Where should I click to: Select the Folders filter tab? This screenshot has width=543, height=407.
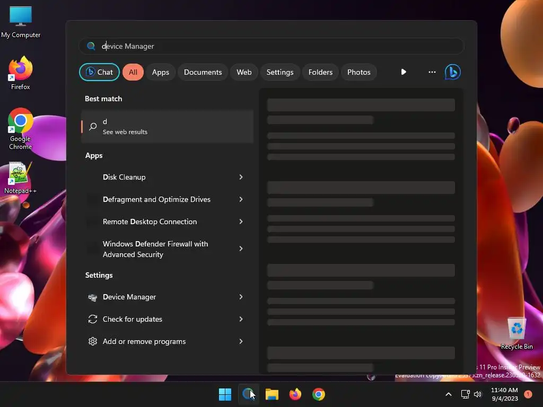(x=320, y=72)
